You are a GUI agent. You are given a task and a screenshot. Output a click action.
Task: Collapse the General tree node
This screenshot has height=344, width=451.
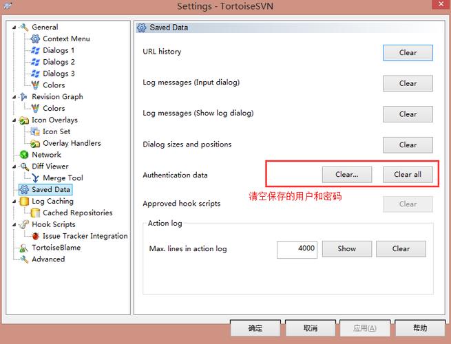(x=14, y=28)
